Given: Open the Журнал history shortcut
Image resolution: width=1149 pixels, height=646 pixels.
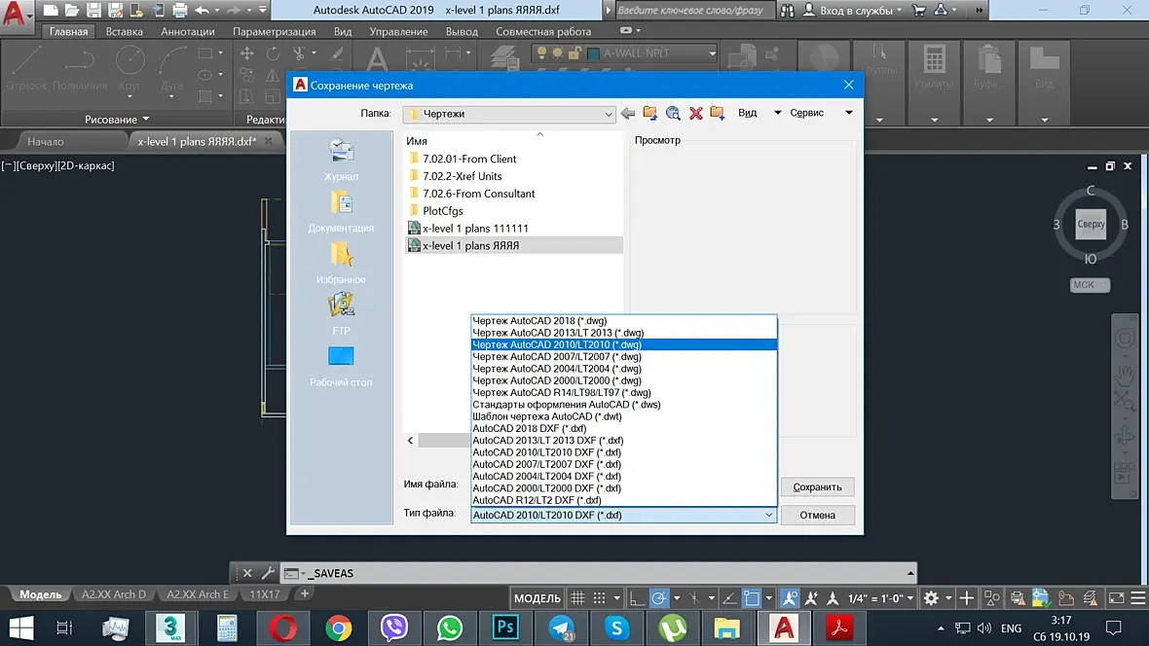Looking at the screenshot, I should (x=341, y=160).
